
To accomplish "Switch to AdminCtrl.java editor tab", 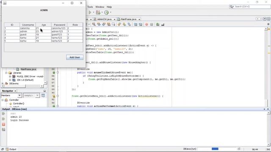I will coord(104,19).
